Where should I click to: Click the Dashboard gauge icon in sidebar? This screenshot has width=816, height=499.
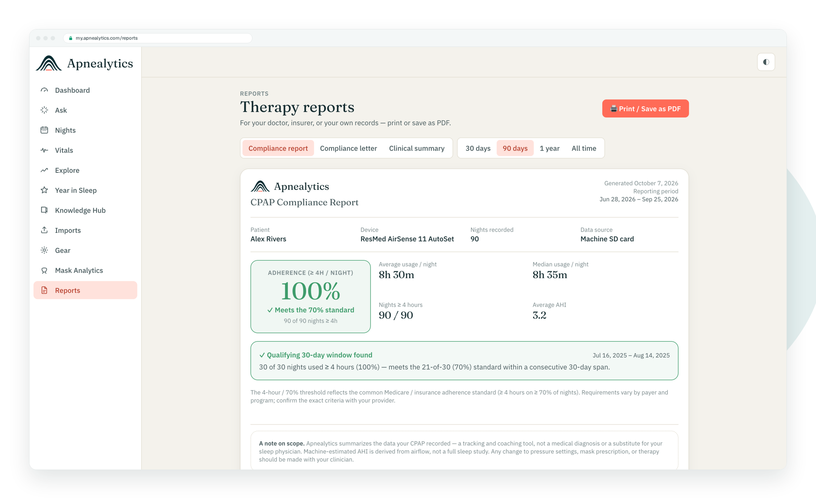tap(44, 90)
